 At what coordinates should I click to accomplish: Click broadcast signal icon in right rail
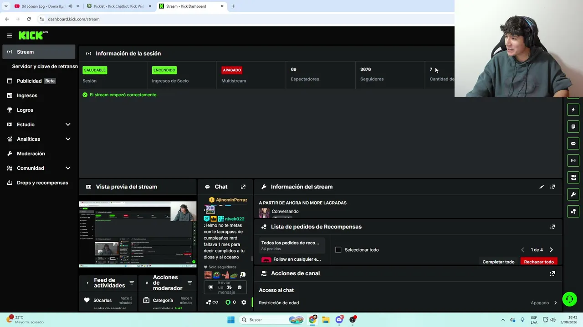tap(573, 160)
